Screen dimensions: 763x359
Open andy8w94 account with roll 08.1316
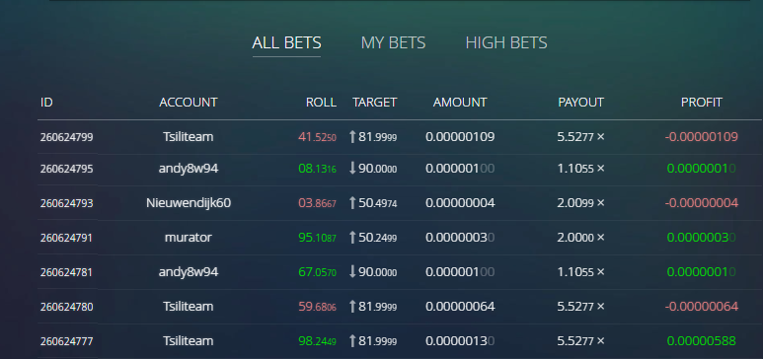(189, 169)
